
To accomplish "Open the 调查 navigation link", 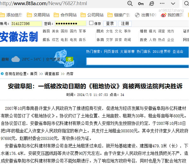I will (x=162, y=31).
